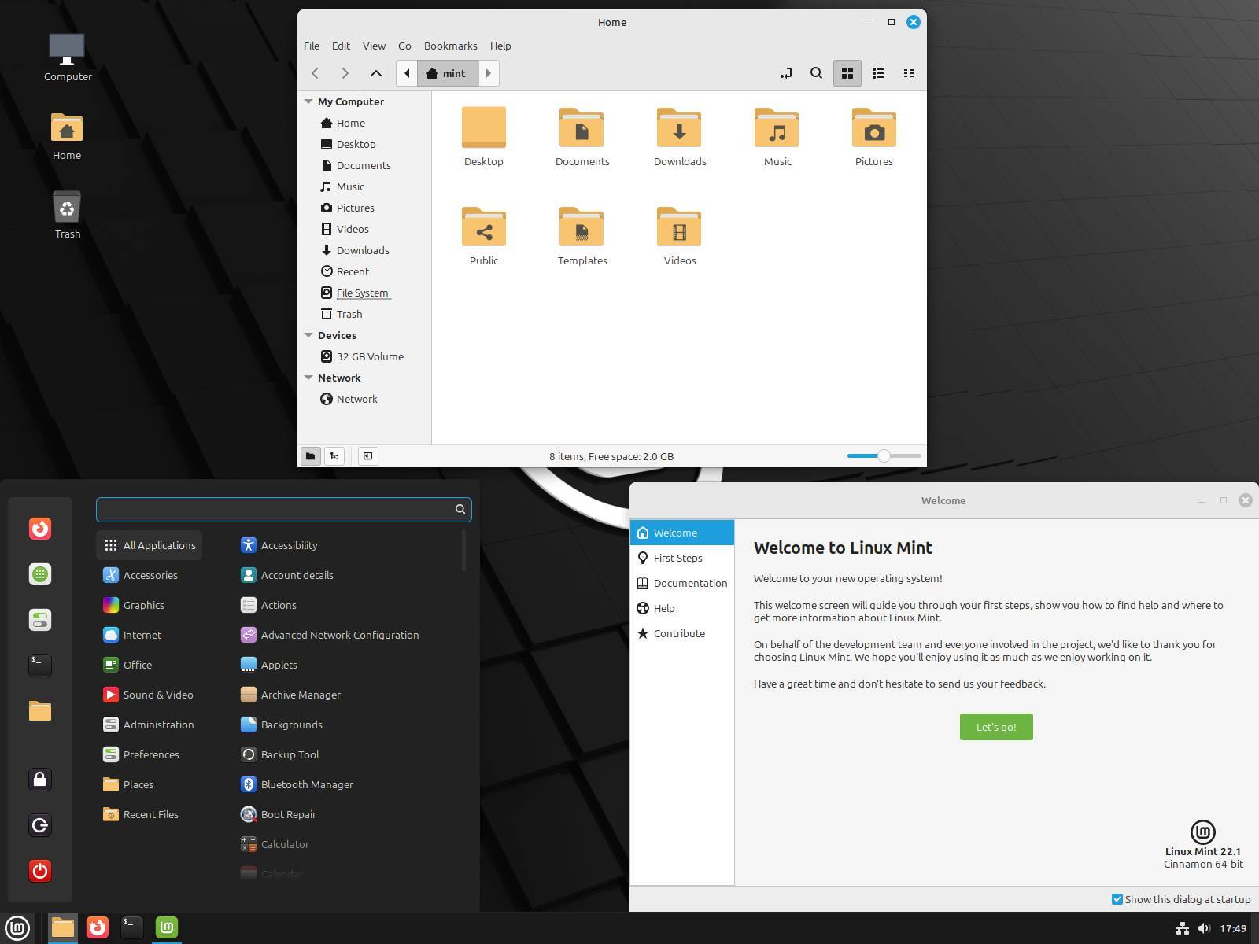The image size is (1259, 944).
Task: Collapse the Devices sidebar section
Action: [309, 335]
